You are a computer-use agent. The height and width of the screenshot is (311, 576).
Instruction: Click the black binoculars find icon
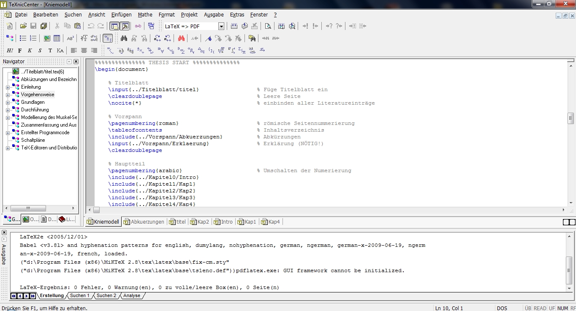(x=124, y=38)
